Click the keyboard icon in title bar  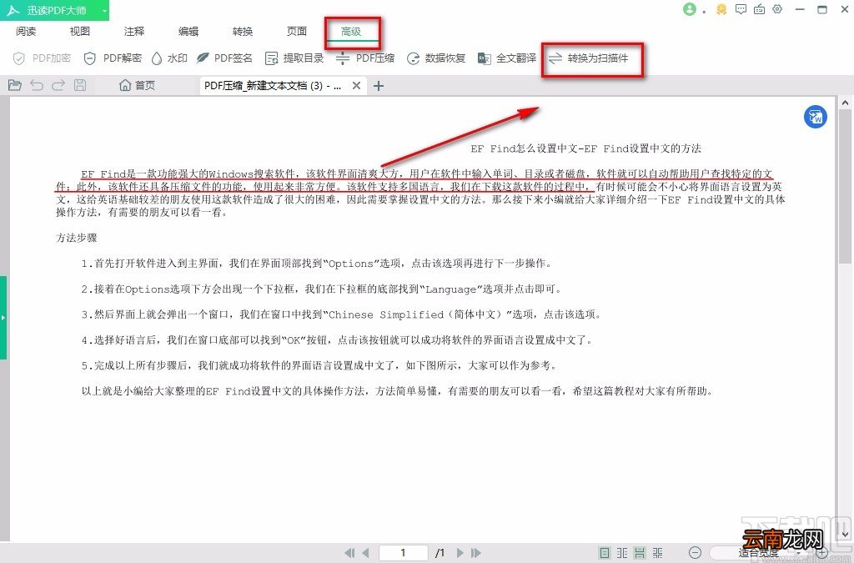tap(759, 9)
